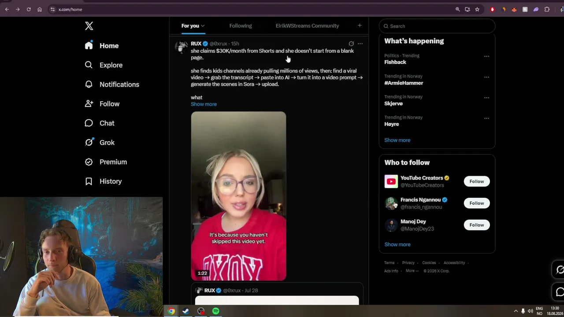Open Chrome from the taskbar

(171, 311)
